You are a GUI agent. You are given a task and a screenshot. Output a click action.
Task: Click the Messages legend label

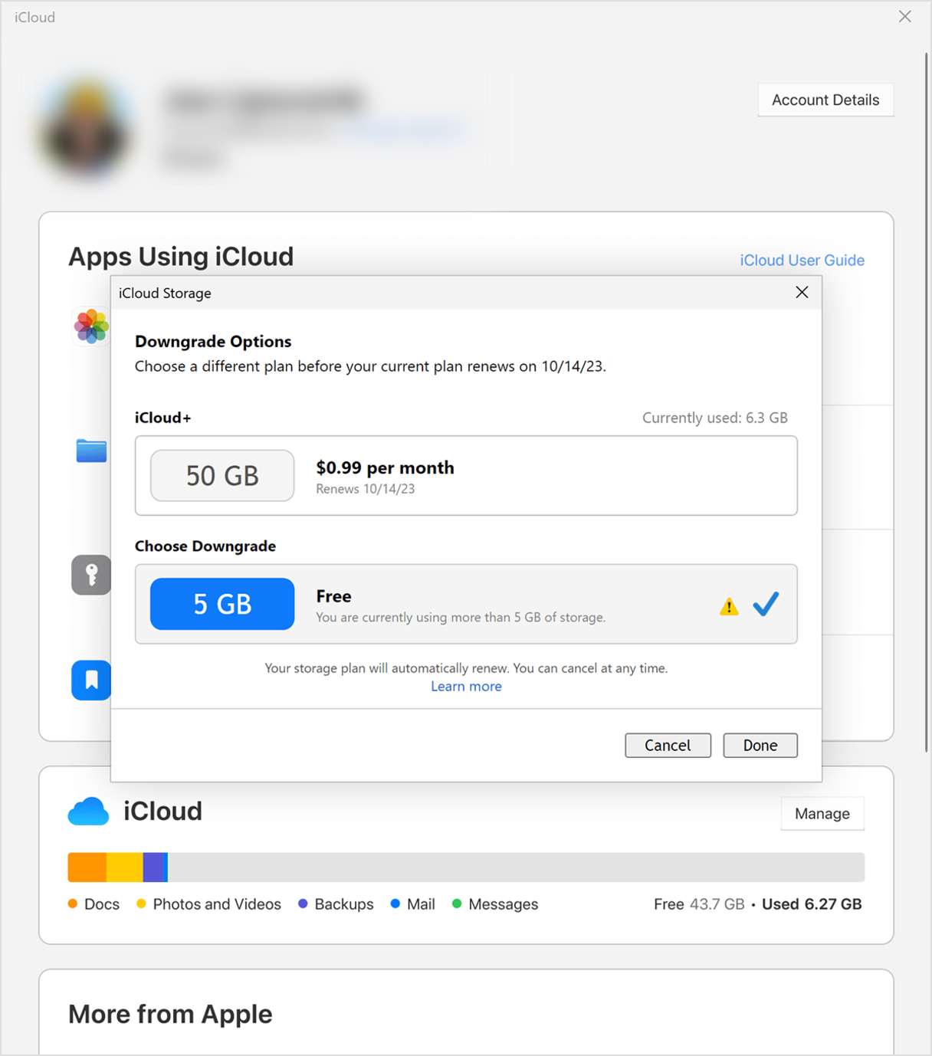pyautogui.click(x=504, y=904)
